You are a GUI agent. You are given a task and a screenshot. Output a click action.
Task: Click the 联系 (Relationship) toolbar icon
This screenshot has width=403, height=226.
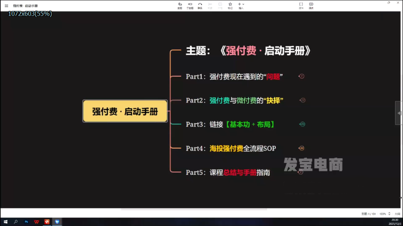(x=200, y=5)
